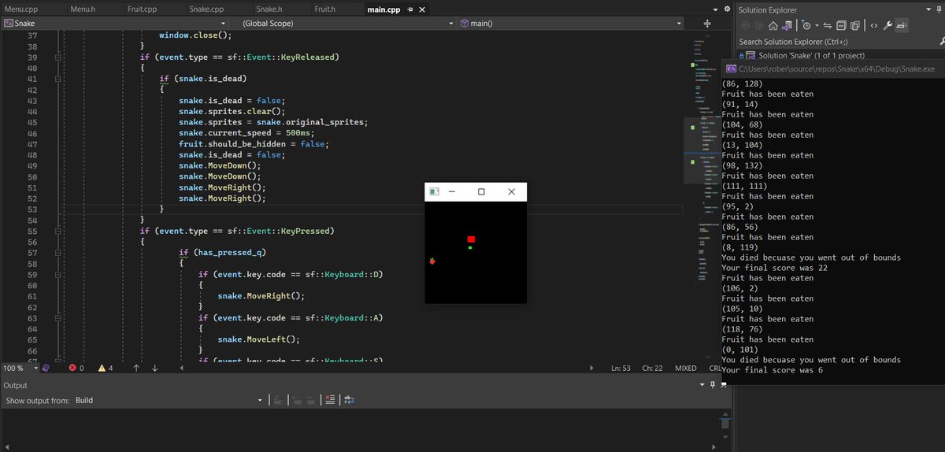Screen dimensions: 945x452
Task: Toggle Preview Selected Items icon
Action: pos(902,25)
